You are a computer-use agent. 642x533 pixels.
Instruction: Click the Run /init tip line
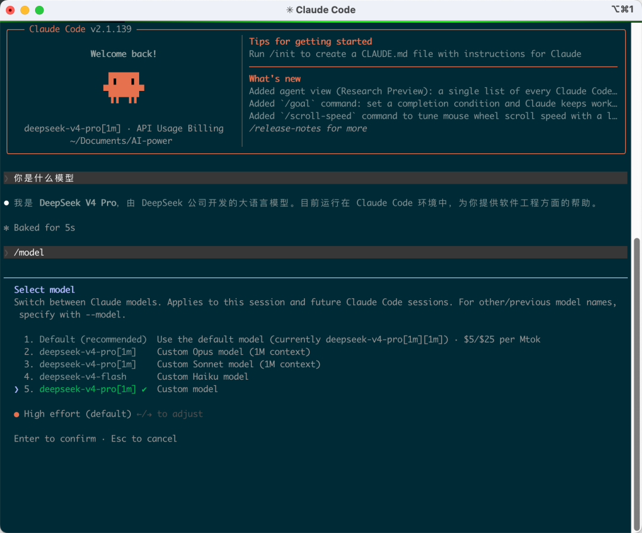415,54
